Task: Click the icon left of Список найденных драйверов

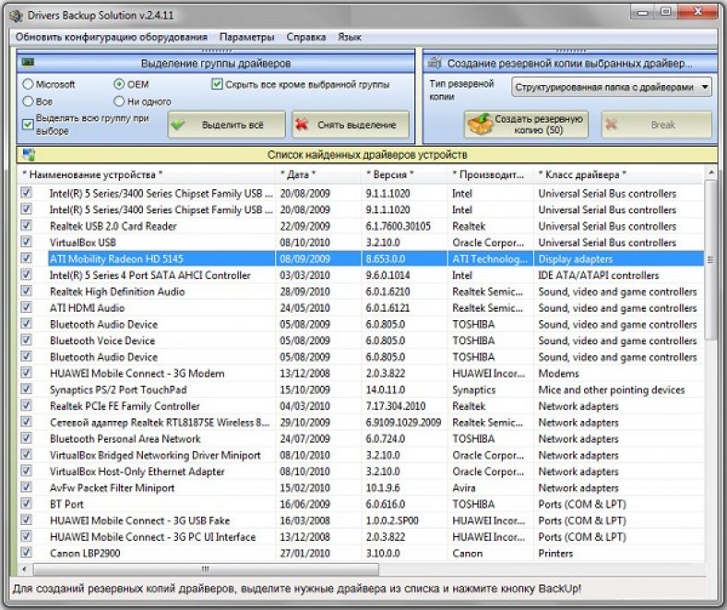Action: pyautogui.click(x=28, y=154)
